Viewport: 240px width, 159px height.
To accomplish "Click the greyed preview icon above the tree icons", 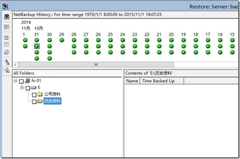I will point(6,52).
